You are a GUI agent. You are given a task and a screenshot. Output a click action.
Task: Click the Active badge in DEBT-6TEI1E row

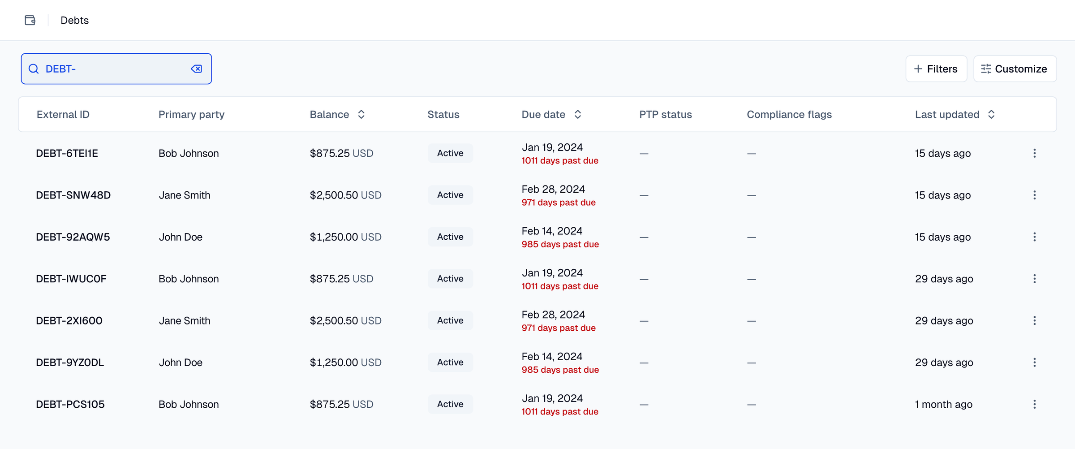pos(450,153)
